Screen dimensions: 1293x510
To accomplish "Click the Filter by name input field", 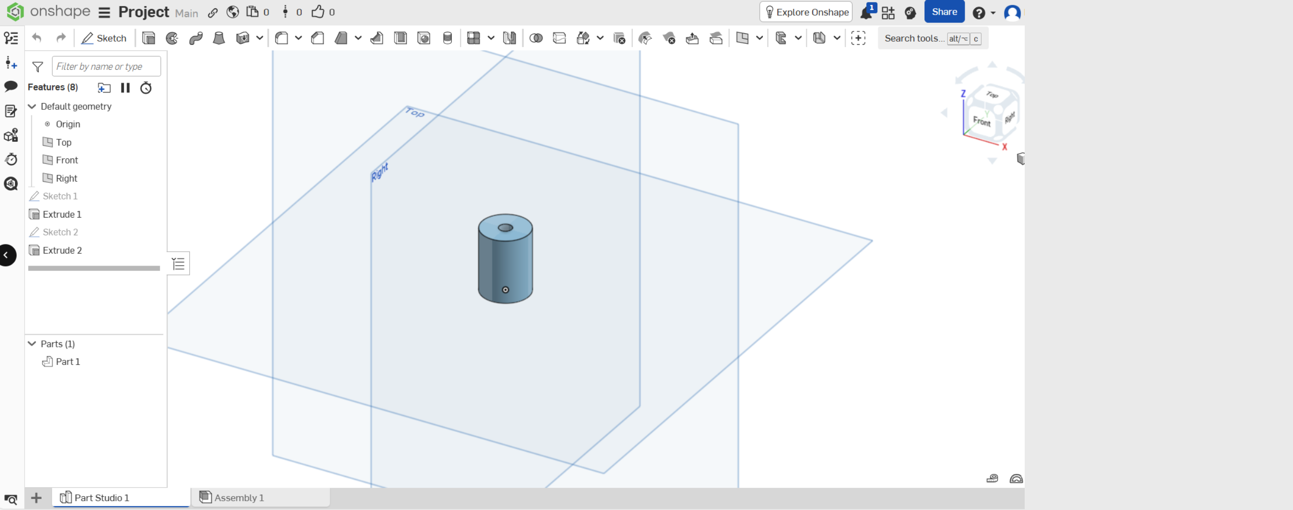I will [106, 66].
